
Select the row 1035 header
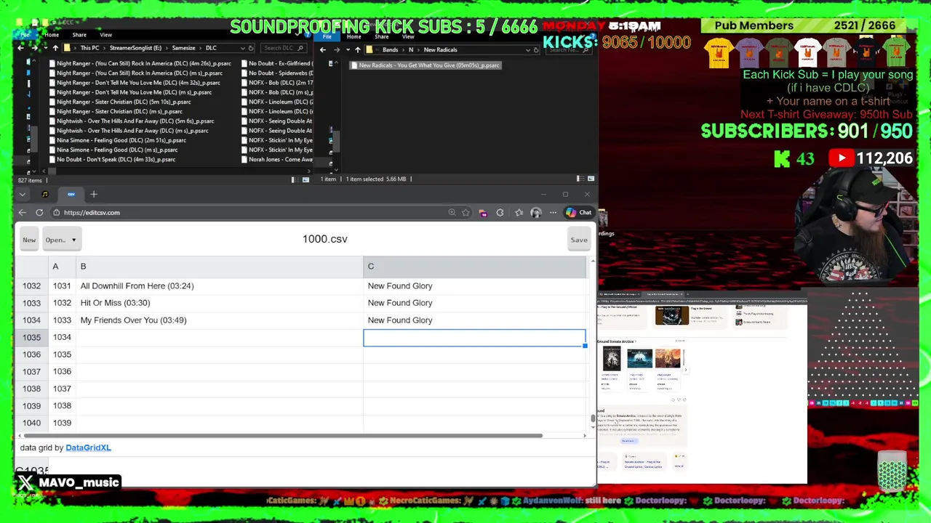click(x=31, y=338)
